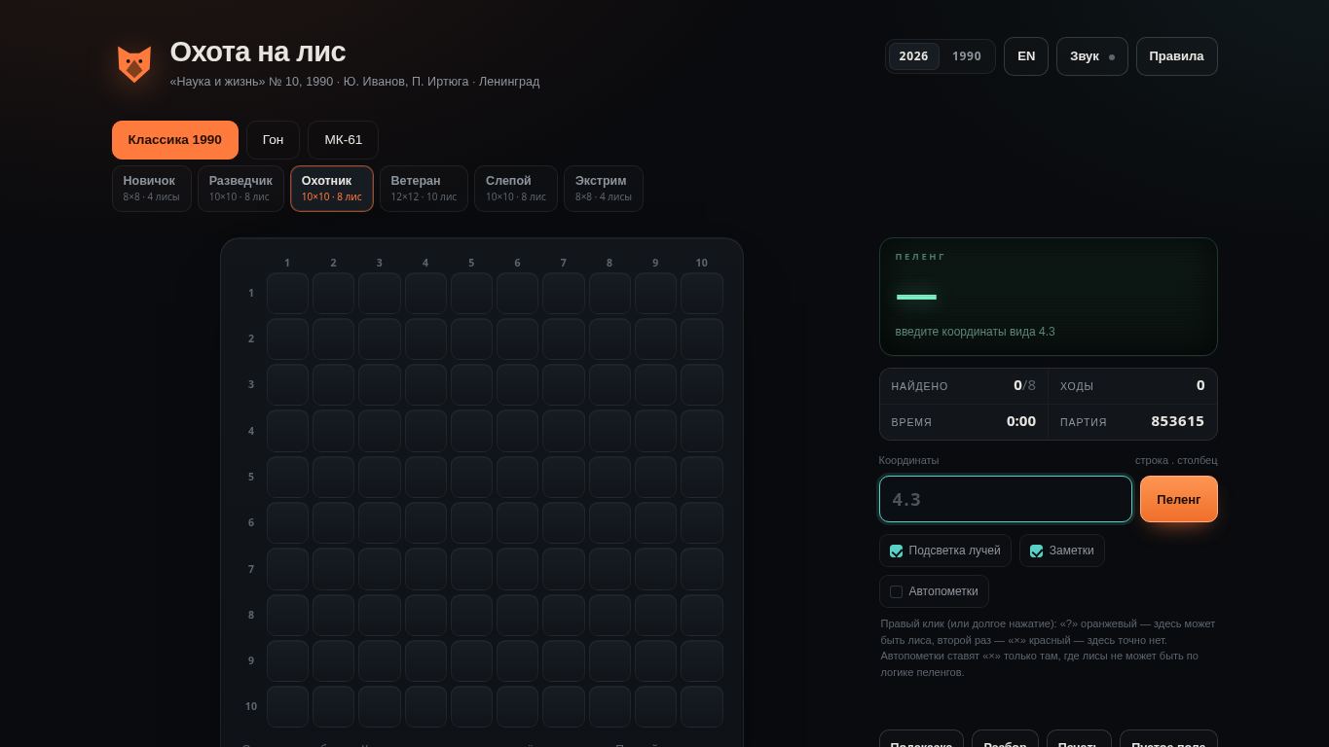
Task: Select the Классика 1990 mode tab
Action: (x=175, y=140)
